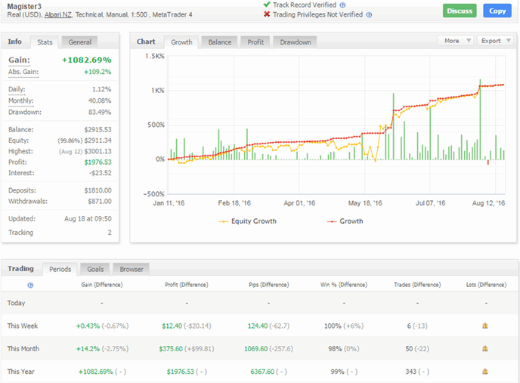Click the lots lock icon for This Week
This screenshot has height=383, width=520.
click(x=484, y=326)
